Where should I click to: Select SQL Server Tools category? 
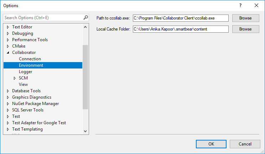pyautogui.click(x=28, y=110)
